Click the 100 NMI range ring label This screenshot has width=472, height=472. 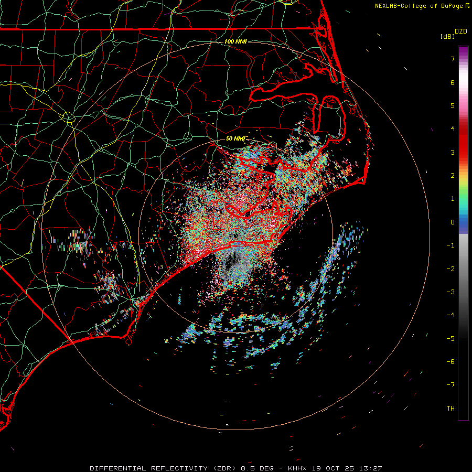point(235,41)
